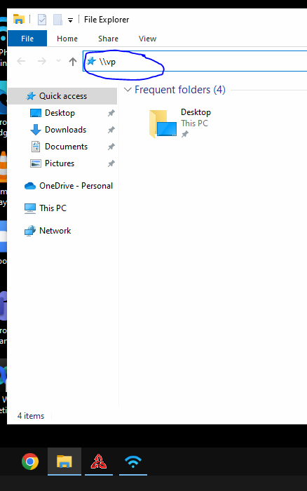Click the pin icon next to sidebar Desktop

coord(111,113)
